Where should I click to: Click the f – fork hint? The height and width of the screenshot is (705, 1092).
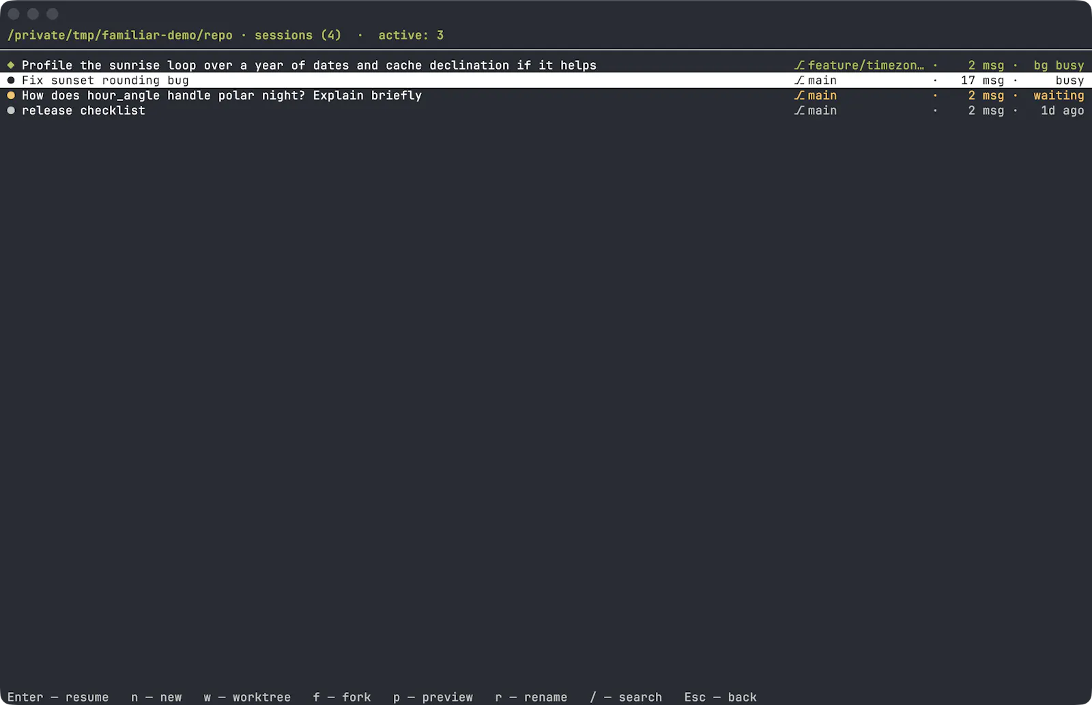(342, 697)
